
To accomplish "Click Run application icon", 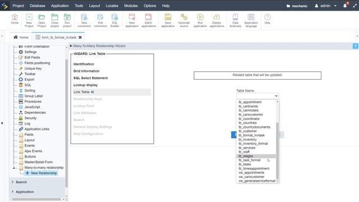I will click(x=200, y=20).
